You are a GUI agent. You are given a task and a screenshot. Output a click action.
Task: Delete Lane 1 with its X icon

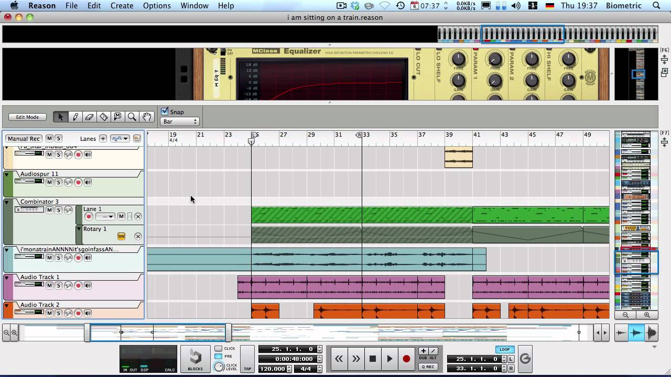click(138, 217)
